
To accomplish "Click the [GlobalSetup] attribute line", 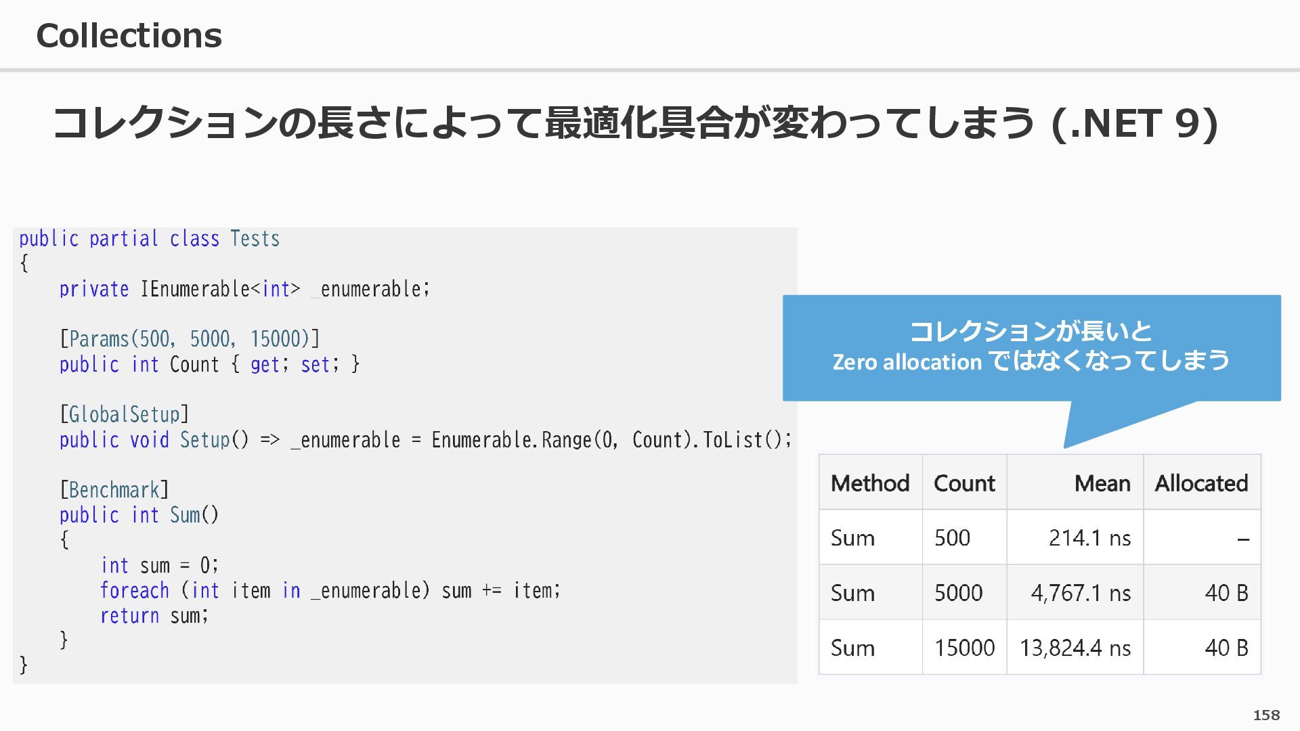I will [125, 414].
